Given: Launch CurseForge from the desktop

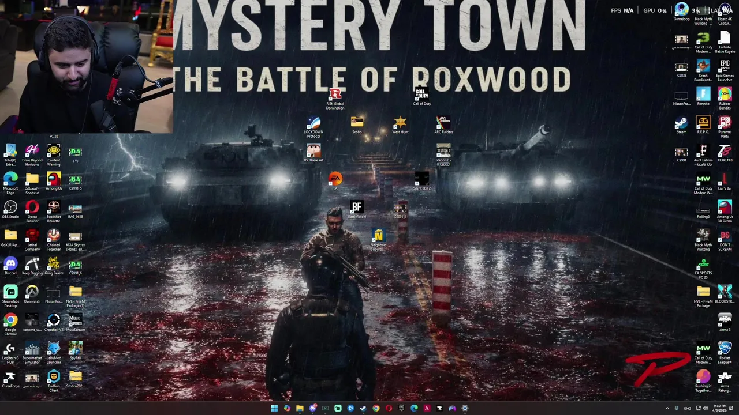Looking at the screenshot, I should [10, 379].
